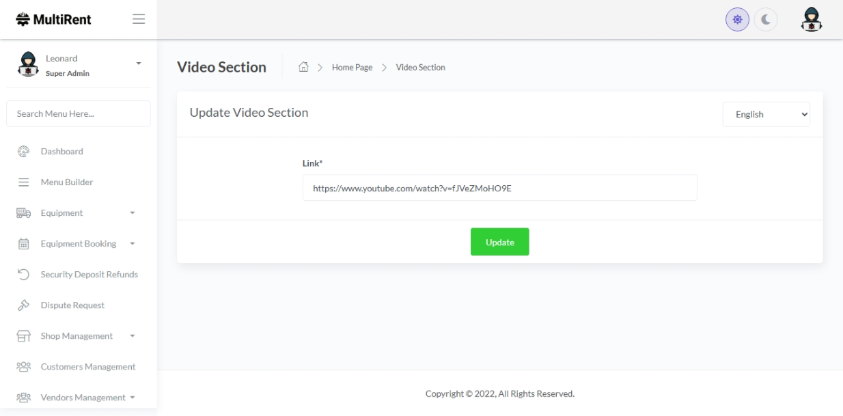Open the profile avatar in top right
The height and width of the screenshot is (416, 843).
(811, 19)
